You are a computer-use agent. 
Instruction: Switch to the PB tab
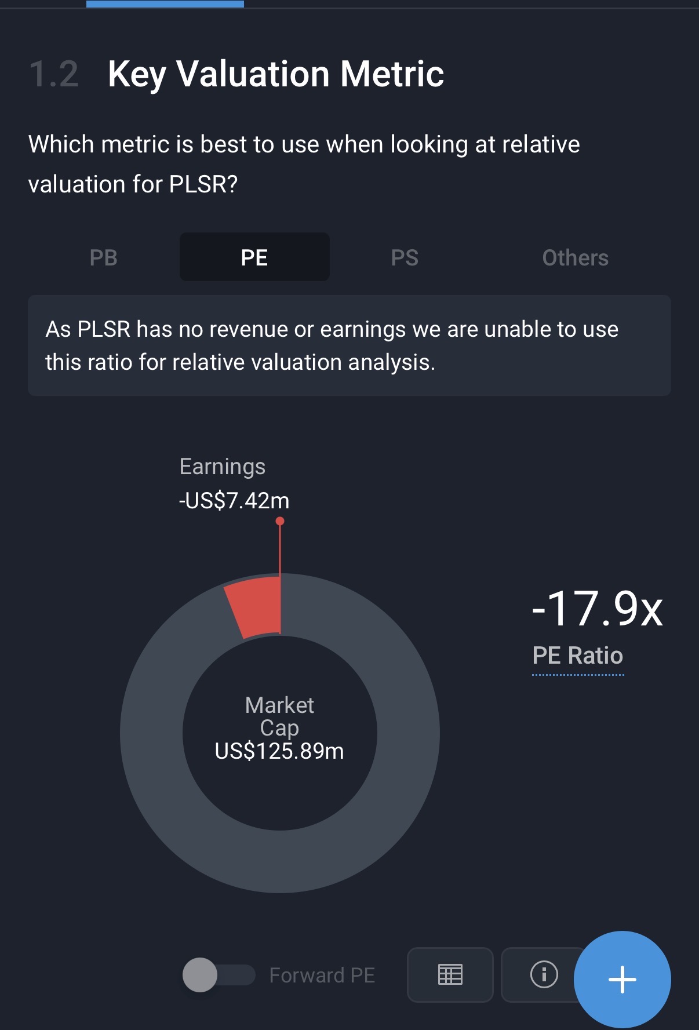(104, 257)
